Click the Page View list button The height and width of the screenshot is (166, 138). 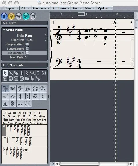[x=33, y=16]
